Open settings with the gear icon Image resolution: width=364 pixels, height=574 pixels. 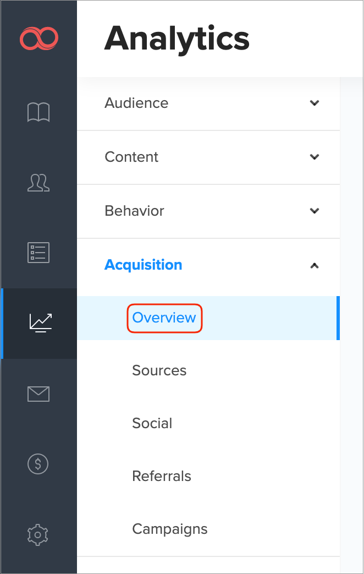click(x=38, y=534)
